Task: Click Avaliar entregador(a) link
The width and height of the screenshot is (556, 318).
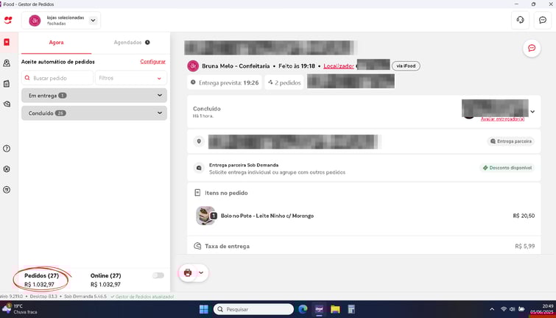Action: [x=502, y=119]
